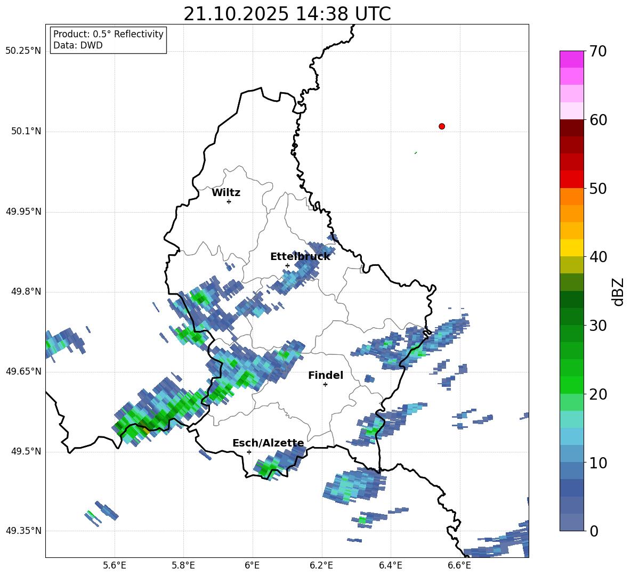The image size is (631, 576).
Task: Click the tiny green echo below radar dot
Action: (x=416, y=153)
